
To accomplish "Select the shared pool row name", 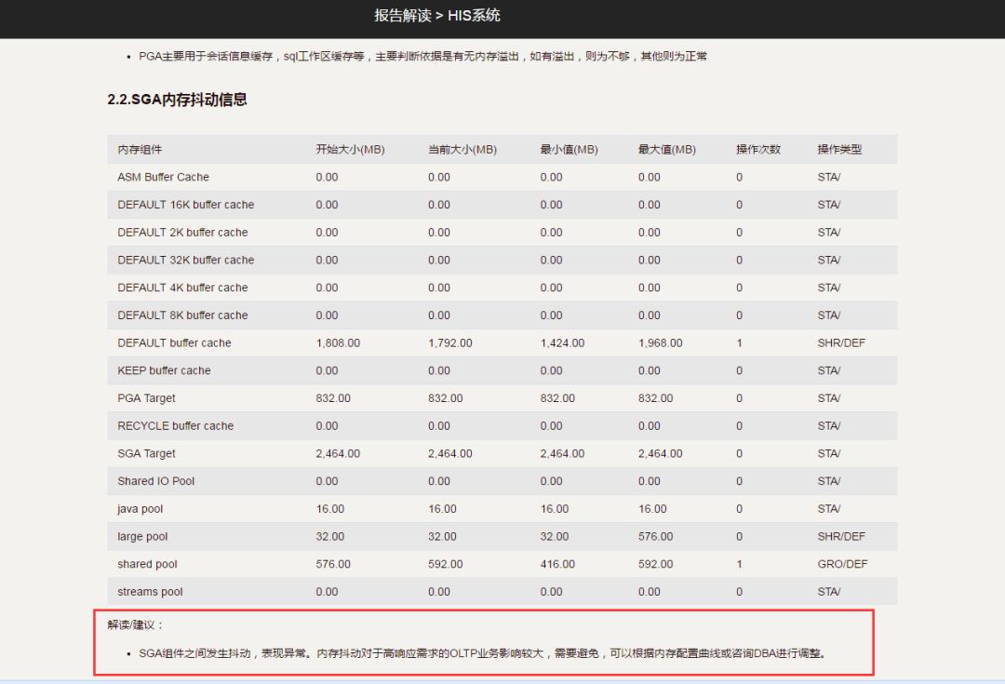I will click(x=147, y=564).
